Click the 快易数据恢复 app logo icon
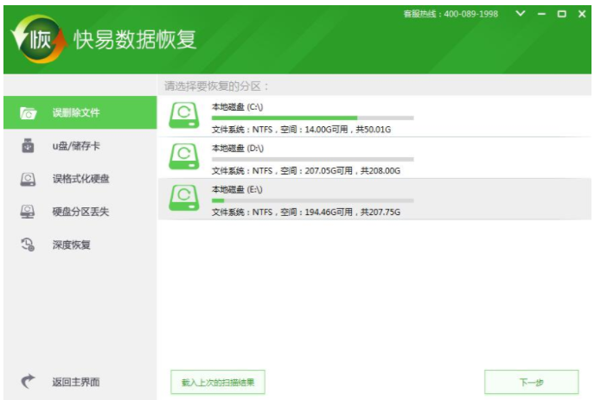The height and width of the screenshot is (400, 601). point(38,40)
